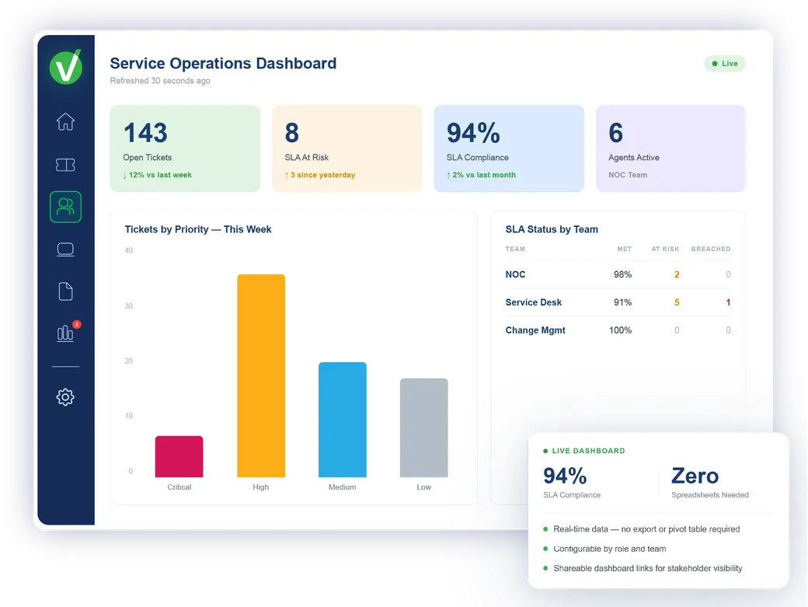This screenshot has height=607, width=808.
Task: Click the 'SLA Status by Team' heading
Action: 552,229
